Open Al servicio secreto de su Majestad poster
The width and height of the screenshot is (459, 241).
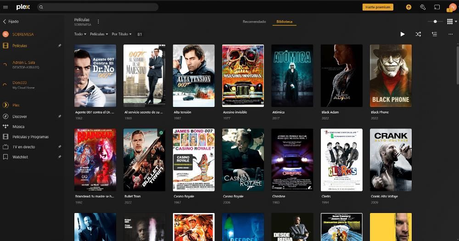point(144,76)
